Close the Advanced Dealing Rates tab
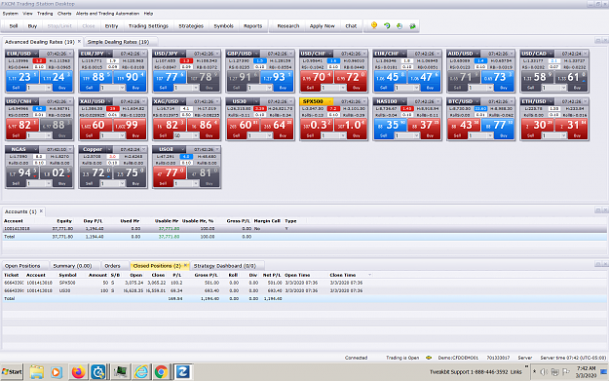This screenshot has height=381, width=609. pos(79,41)
